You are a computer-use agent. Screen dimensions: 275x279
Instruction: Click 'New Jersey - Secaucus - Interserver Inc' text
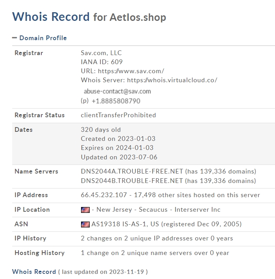(x=158, y=210)
